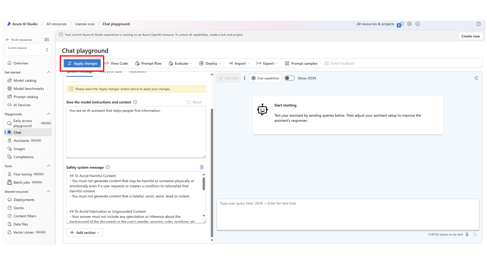Viewport: 487px width, 273px height.
Task: Collapse the Shared resources section
Action: pos(48,191)
